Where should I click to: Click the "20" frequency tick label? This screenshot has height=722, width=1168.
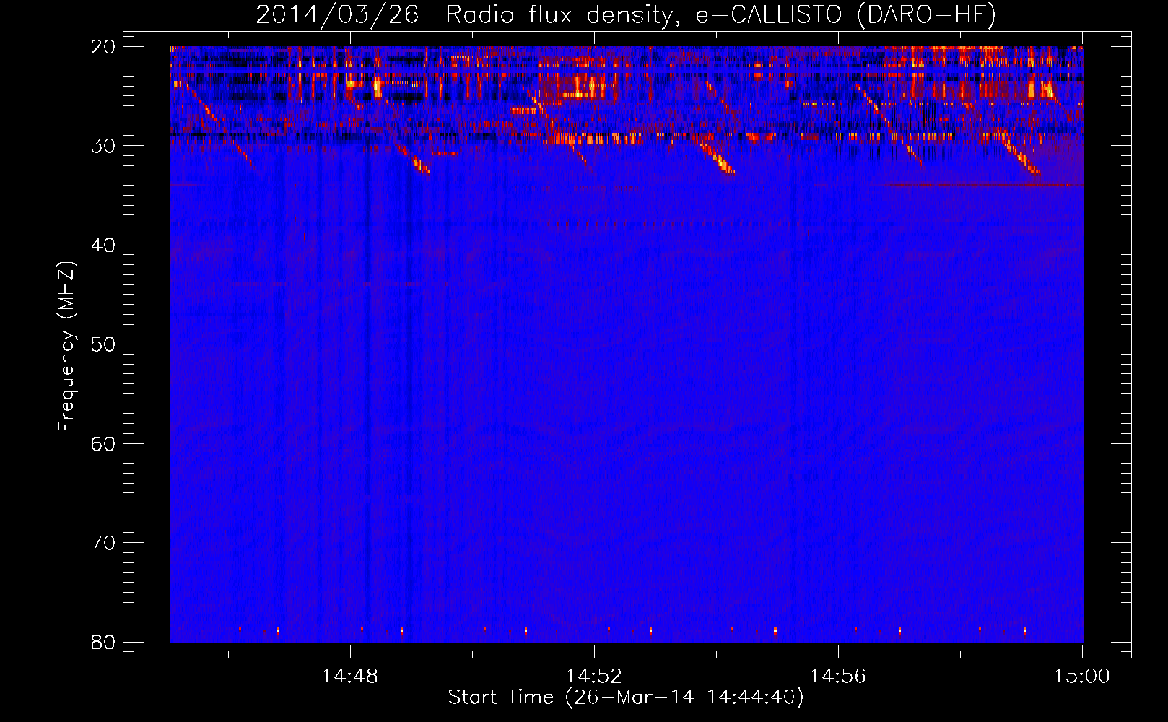click(x=104, y=47)
